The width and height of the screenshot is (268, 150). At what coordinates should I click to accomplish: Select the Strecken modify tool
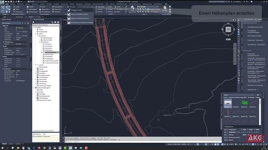pos(99,12)
